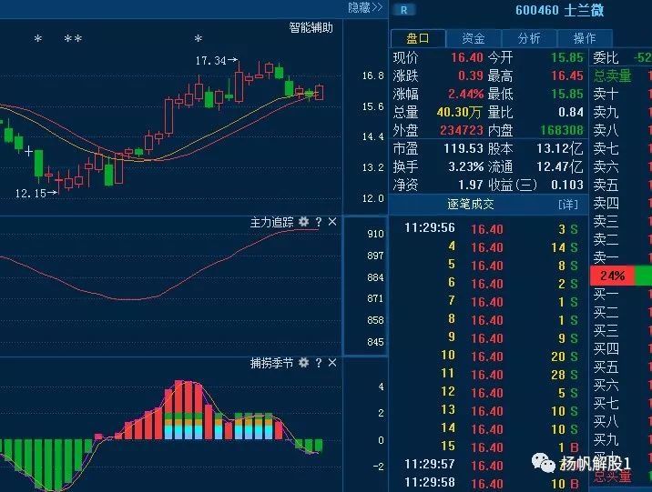This screenshot has height=492, width=652.
Task: Click 收益(三) value 0.103
Action: pyautogui.click(x=567, y=185)
